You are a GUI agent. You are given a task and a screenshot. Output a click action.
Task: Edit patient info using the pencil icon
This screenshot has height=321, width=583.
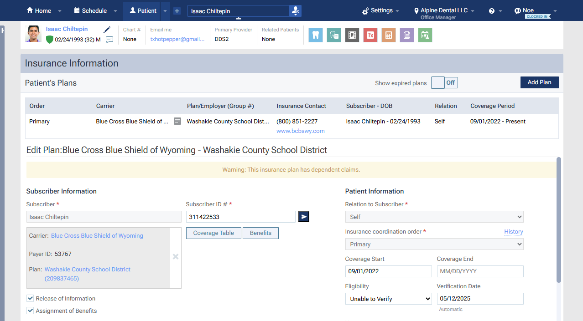pos(107,29)
